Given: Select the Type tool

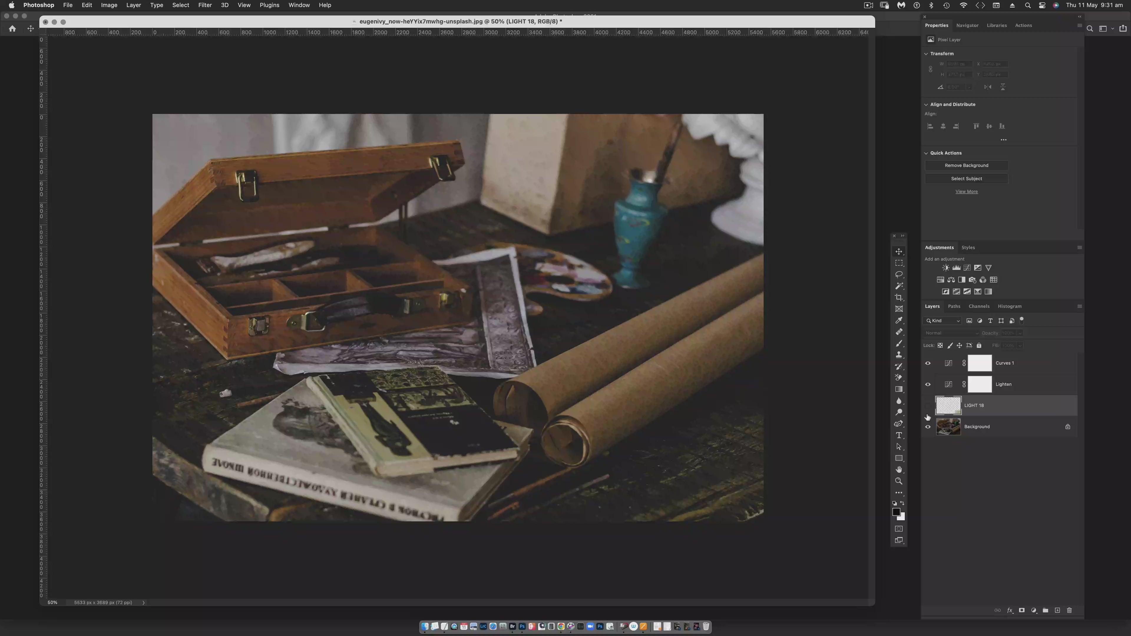Looking at the screenshot, I should [899, 435].
